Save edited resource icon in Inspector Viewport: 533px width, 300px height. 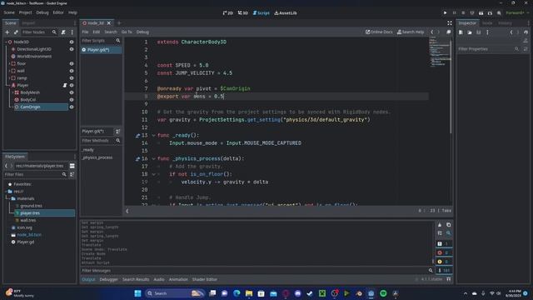(479, 32)
